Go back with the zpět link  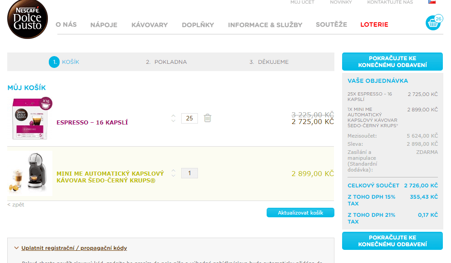16,205
